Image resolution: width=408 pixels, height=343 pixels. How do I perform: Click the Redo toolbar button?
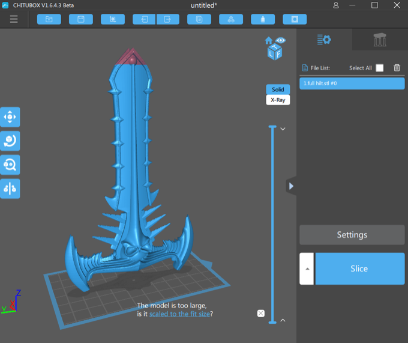point(168,19)
